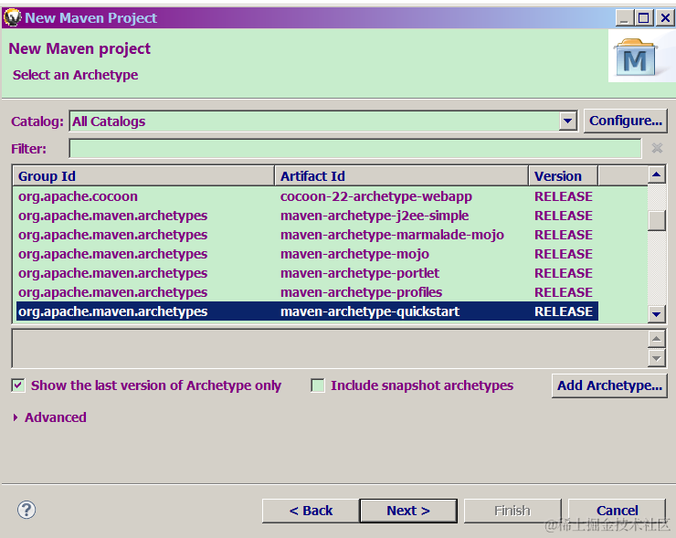Click RELEASE version in the quickstart row
The width and height of the screenshot is (676, 538).
coord(564,311)
